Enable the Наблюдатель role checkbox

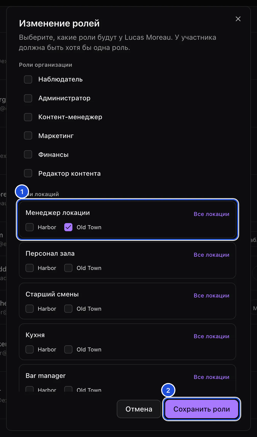coord(28,79)
